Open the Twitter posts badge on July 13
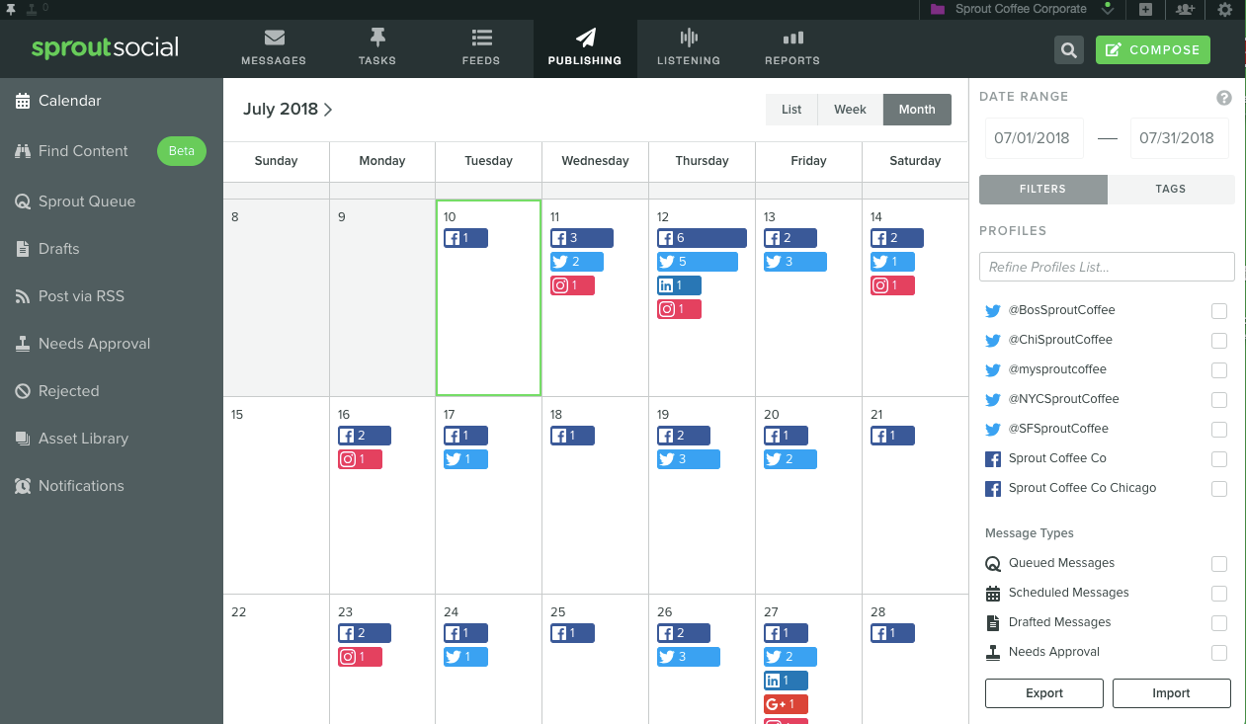 coord(795,262)
